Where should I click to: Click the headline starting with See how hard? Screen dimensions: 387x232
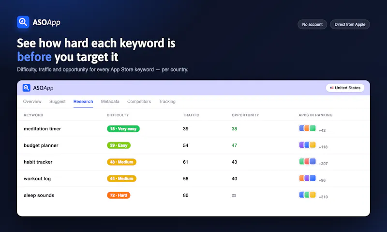click(x=96, y=50)
